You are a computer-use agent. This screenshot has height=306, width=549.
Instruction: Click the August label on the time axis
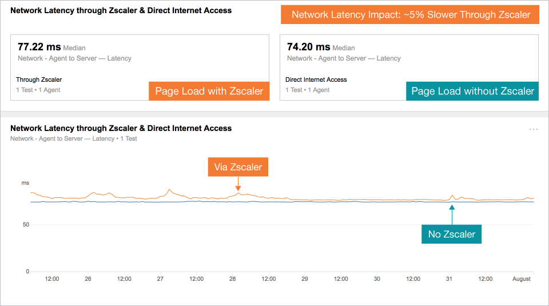(522, 279)
